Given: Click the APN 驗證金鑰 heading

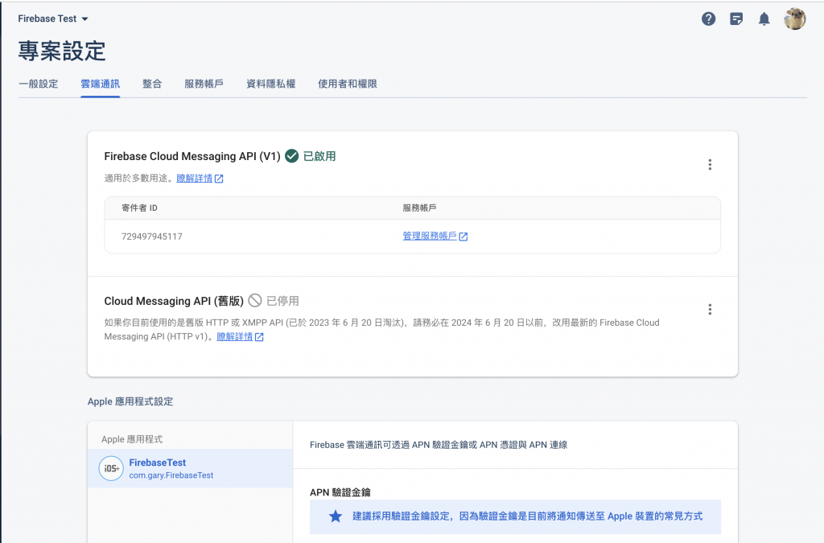Looking at the screenshot, I should click(x=340, y=492).
